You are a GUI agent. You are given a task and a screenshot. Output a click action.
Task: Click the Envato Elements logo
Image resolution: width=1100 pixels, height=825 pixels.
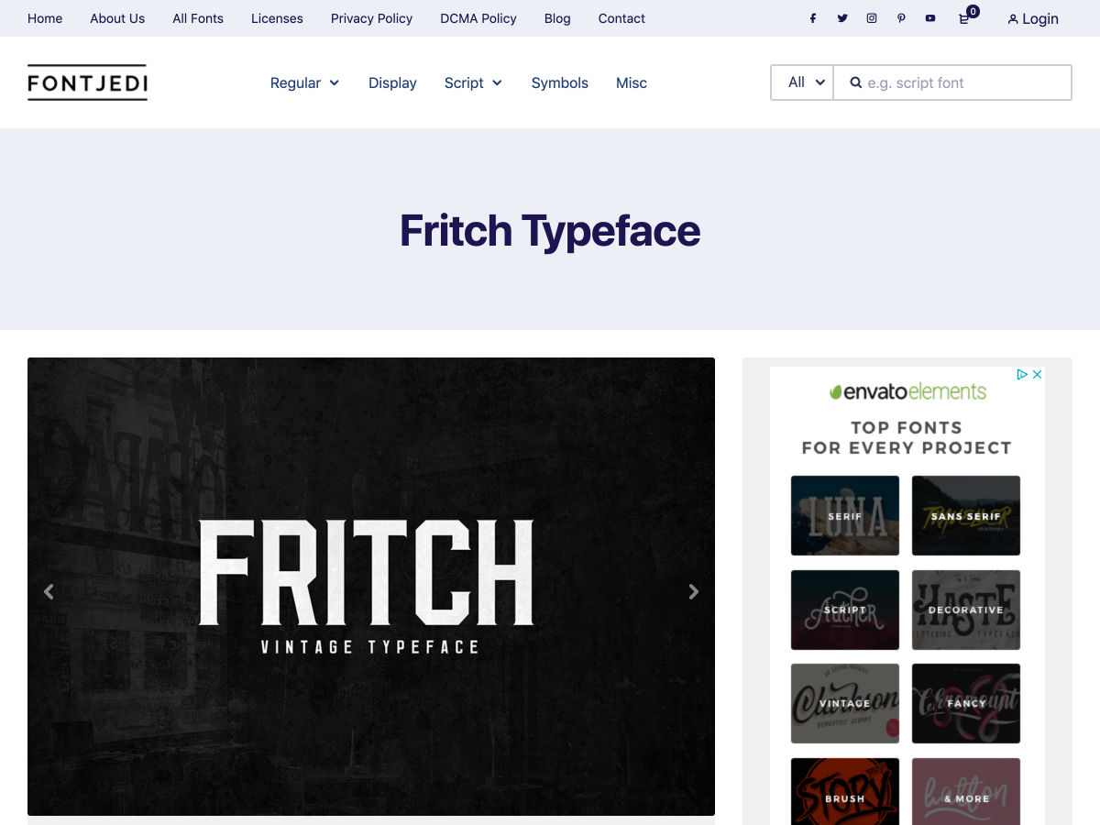point(907,391)
